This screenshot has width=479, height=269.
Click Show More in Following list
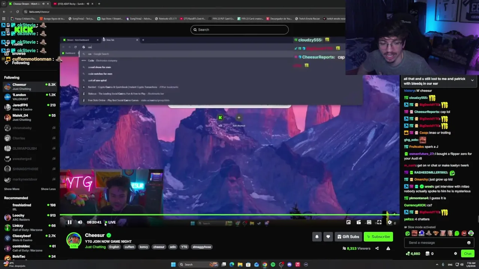(12, 189)
